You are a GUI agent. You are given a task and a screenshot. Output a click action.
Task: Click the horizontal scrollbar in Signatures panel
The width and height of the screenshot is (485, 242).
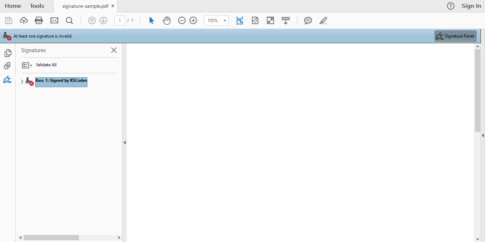click(x=51, y=237)
